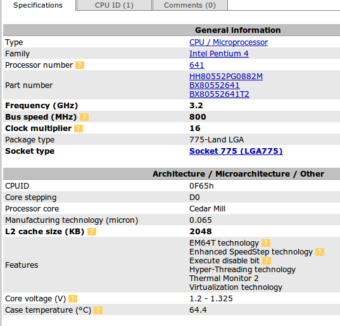Open processor number 641 link
The image size is (340, 326).
197,65
